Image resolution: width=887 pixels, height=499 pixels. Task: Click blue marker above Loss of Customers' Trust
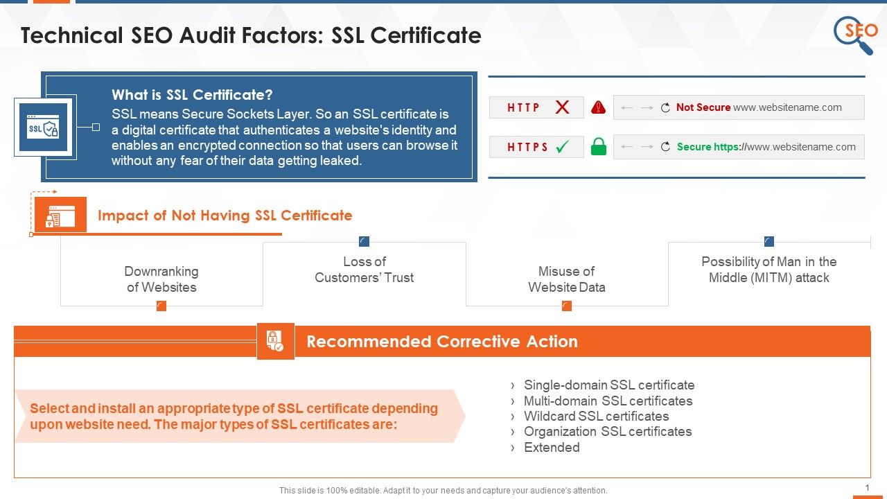tap(365, 241)
